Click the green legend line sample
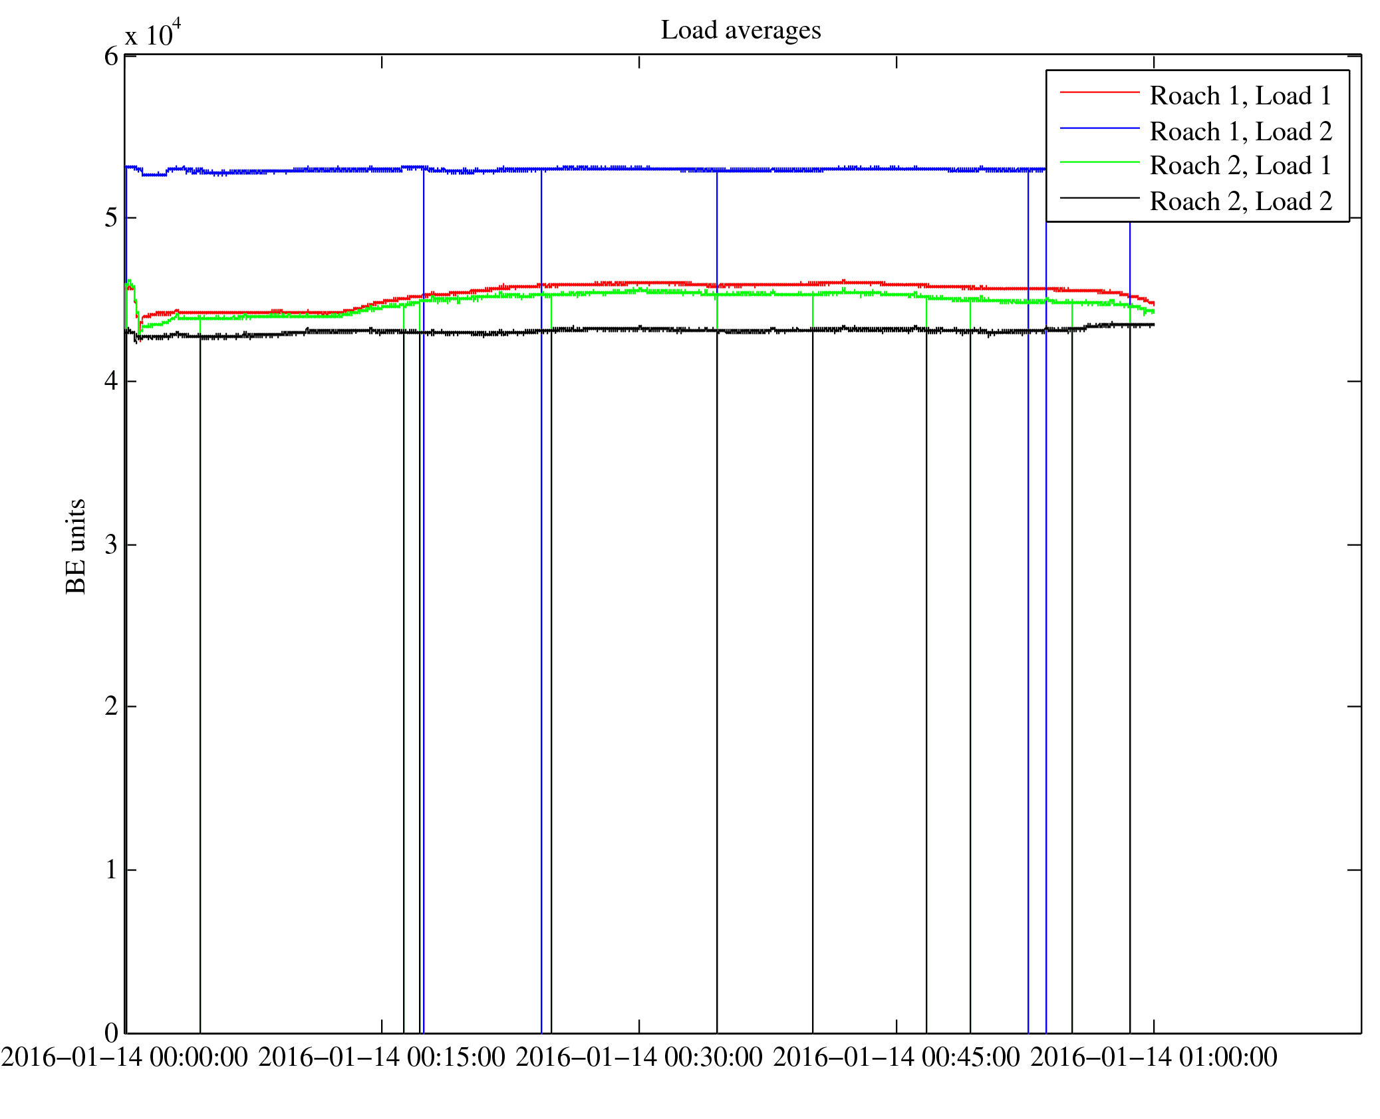The image size is (1380, 1119). [1099, 162]
